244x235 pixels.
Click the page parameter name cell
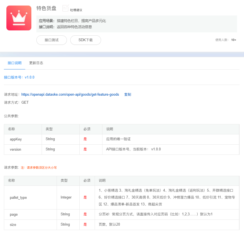click(x=14, y=215)
